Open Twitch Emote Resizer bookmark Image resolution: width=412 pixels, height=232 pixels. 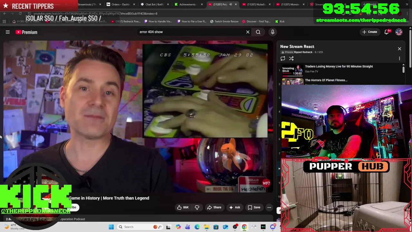tap(224, 21)
